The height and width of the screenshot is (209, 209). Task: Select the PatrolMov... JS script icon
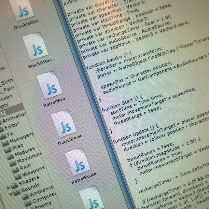point(50,85)
